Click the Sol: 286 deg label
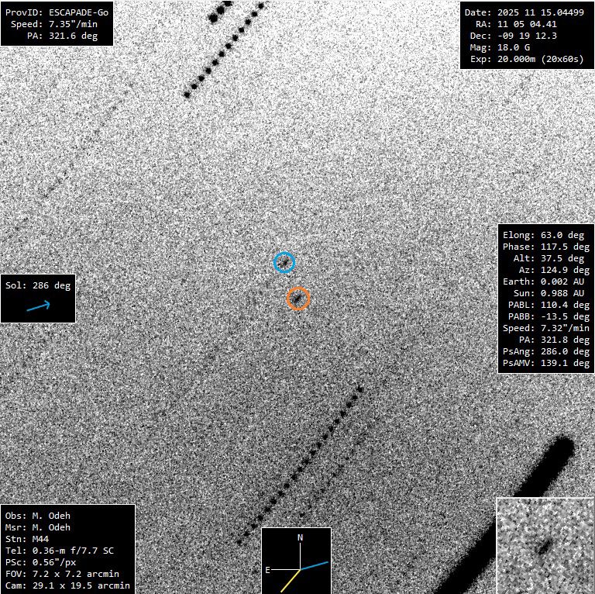Screen dimensions: 595x594 (x=38, y=285)
